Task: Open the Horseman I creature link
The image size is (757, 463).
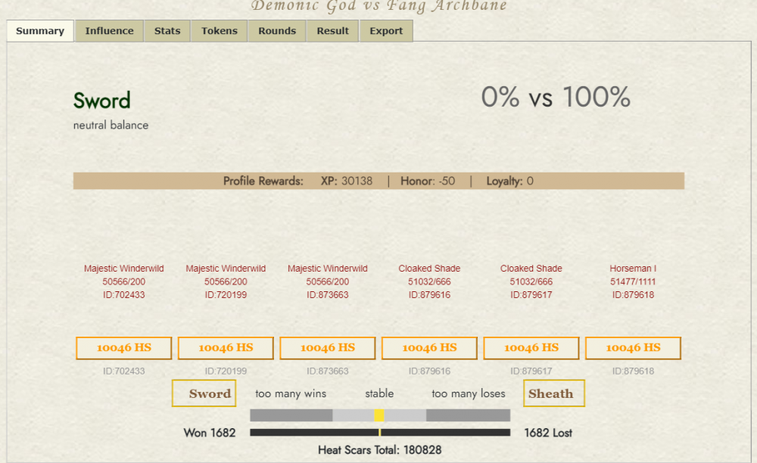Action: (633, 269)
